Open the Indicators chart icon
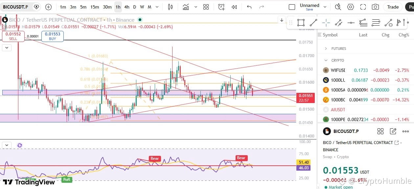Screen dimensions: 414x189 186,7
